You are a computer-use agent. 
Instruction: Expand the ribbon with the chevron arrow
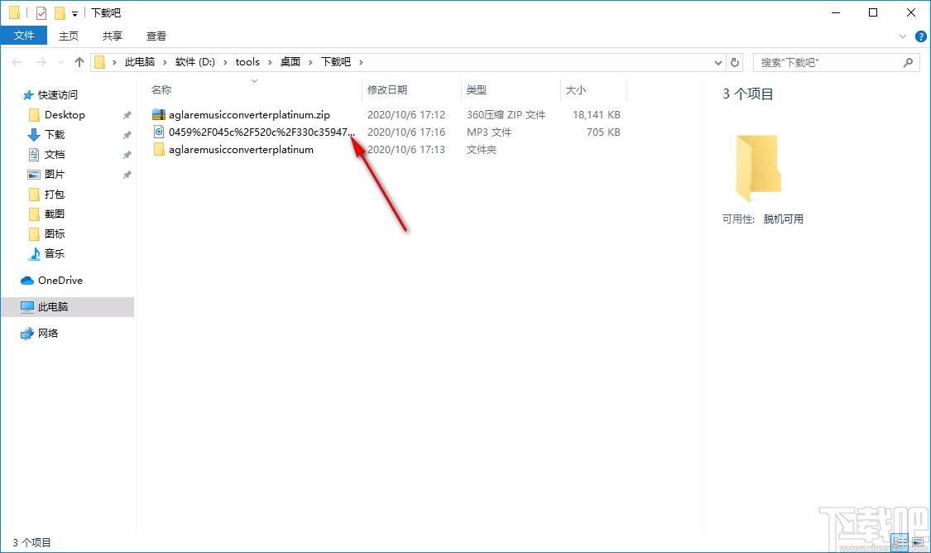coord(903,36)
